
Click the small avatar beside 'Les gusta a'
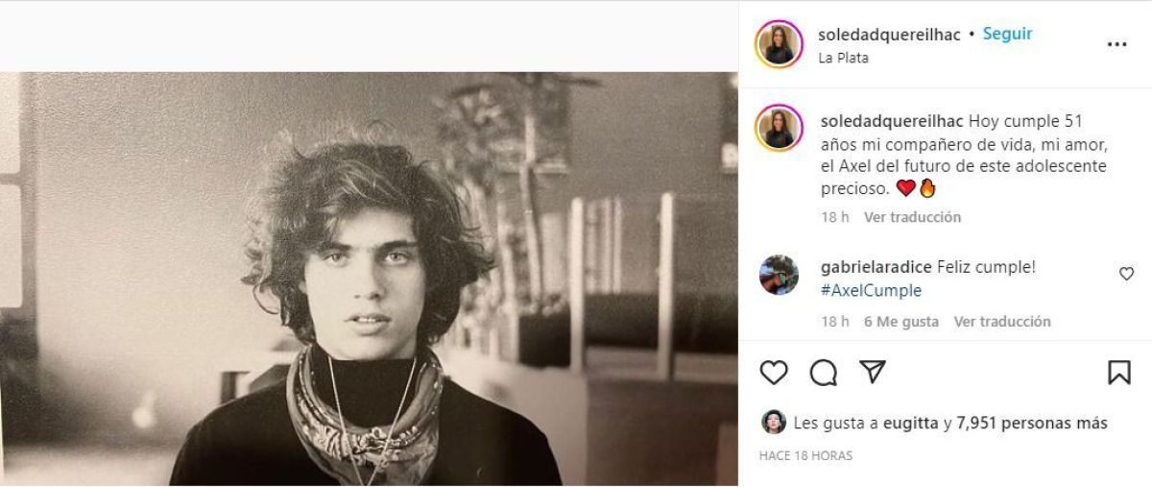[774, 422]
